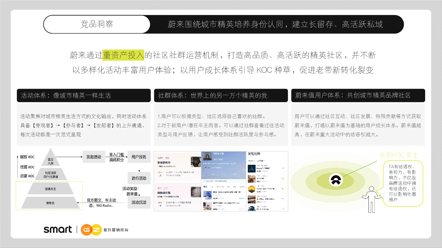Click the 普通车主 pyramid tier
Viewport: 442px width, 248px height.
[x=51, y=189]
